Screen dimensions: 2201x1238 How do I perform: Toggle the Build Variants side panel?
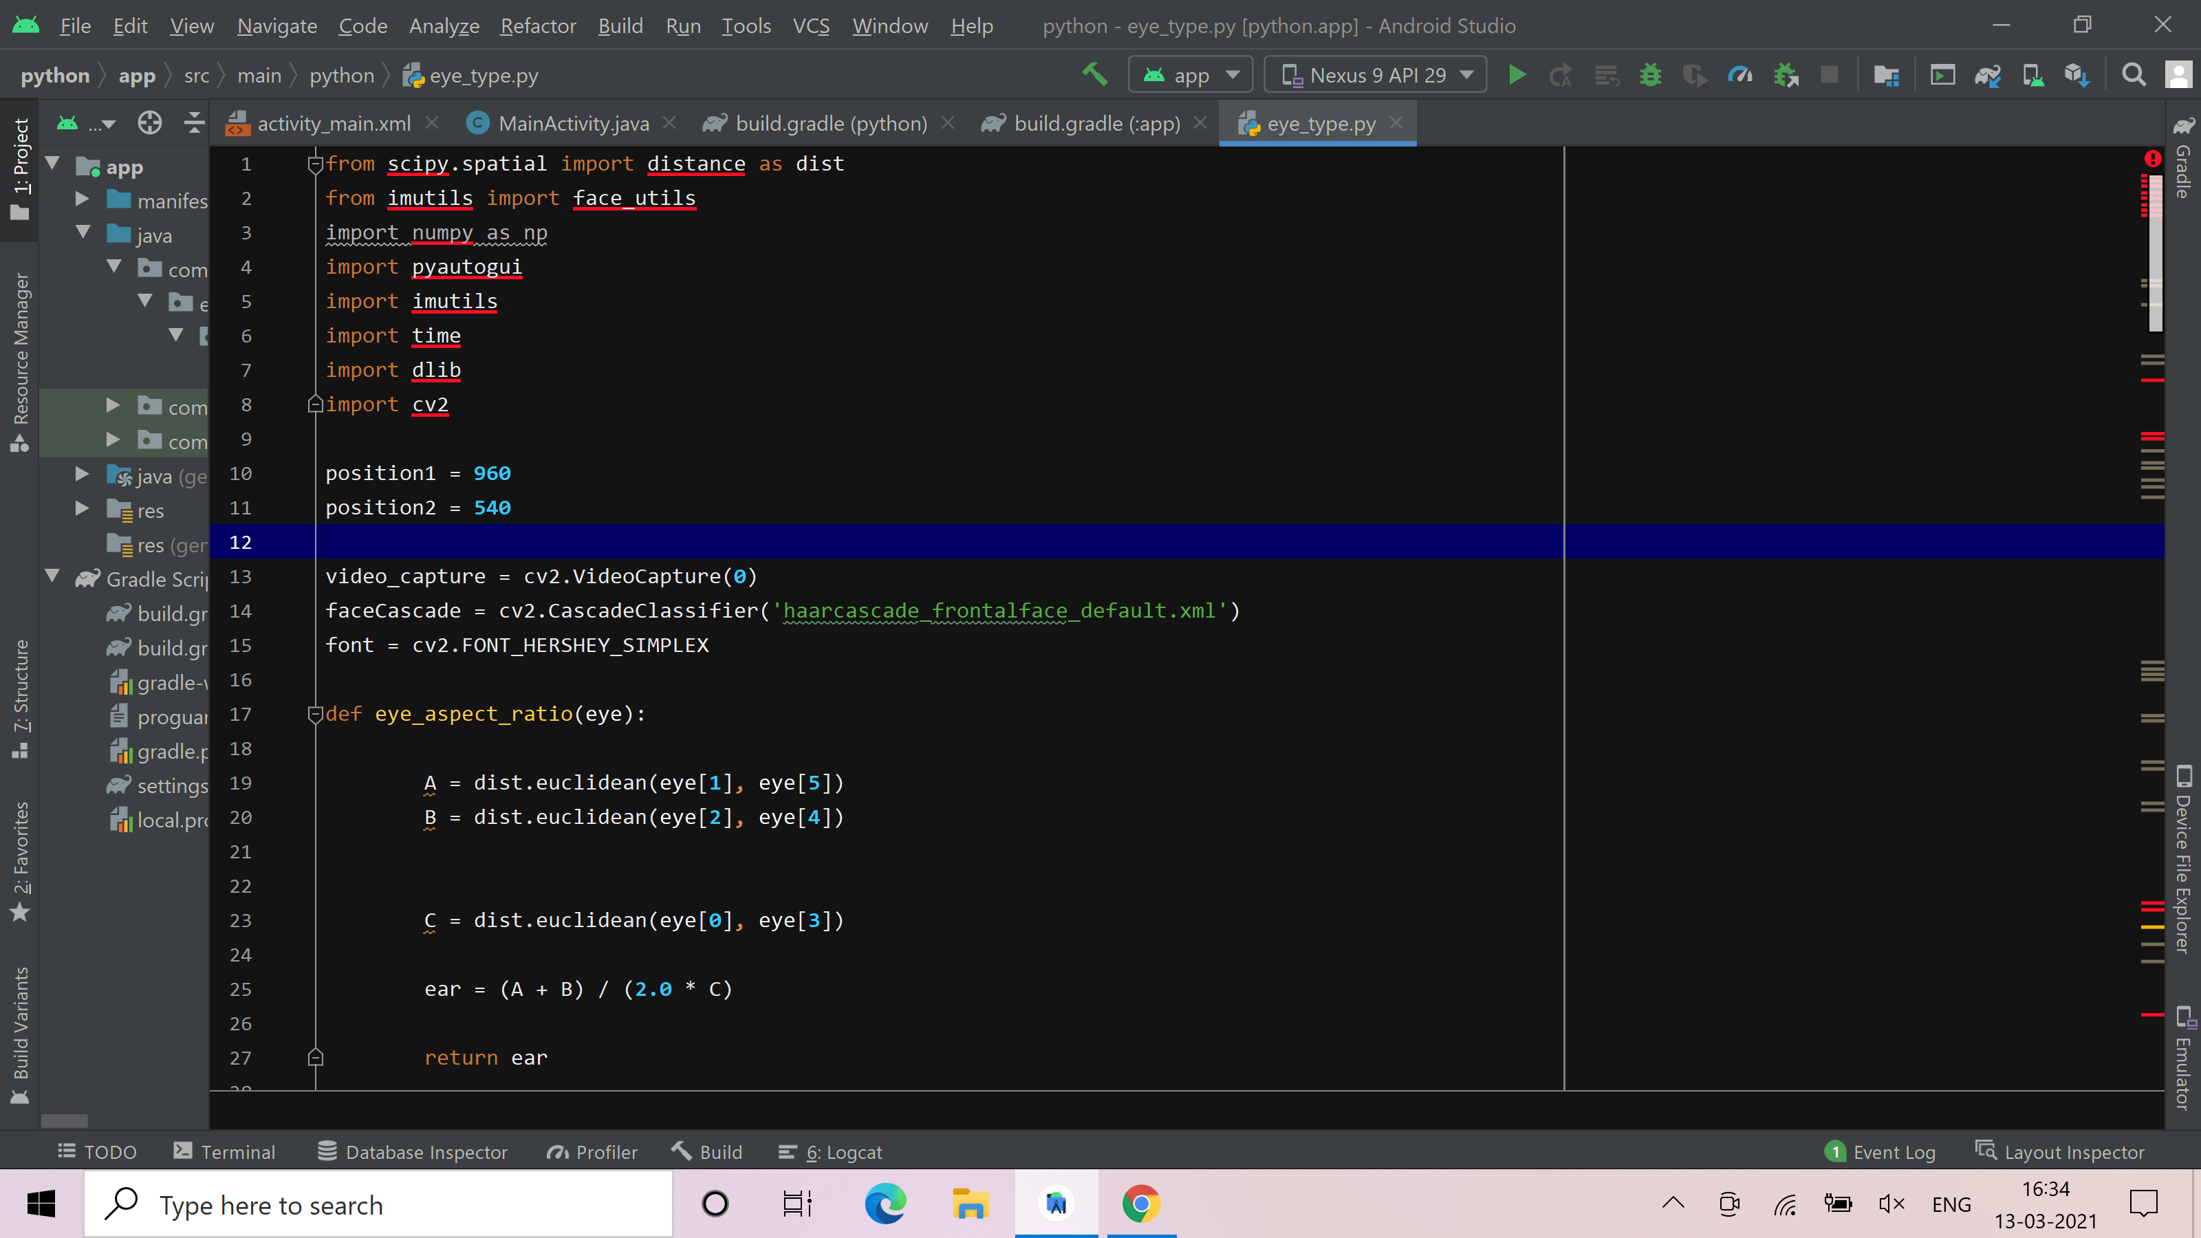pos(21,1034)
